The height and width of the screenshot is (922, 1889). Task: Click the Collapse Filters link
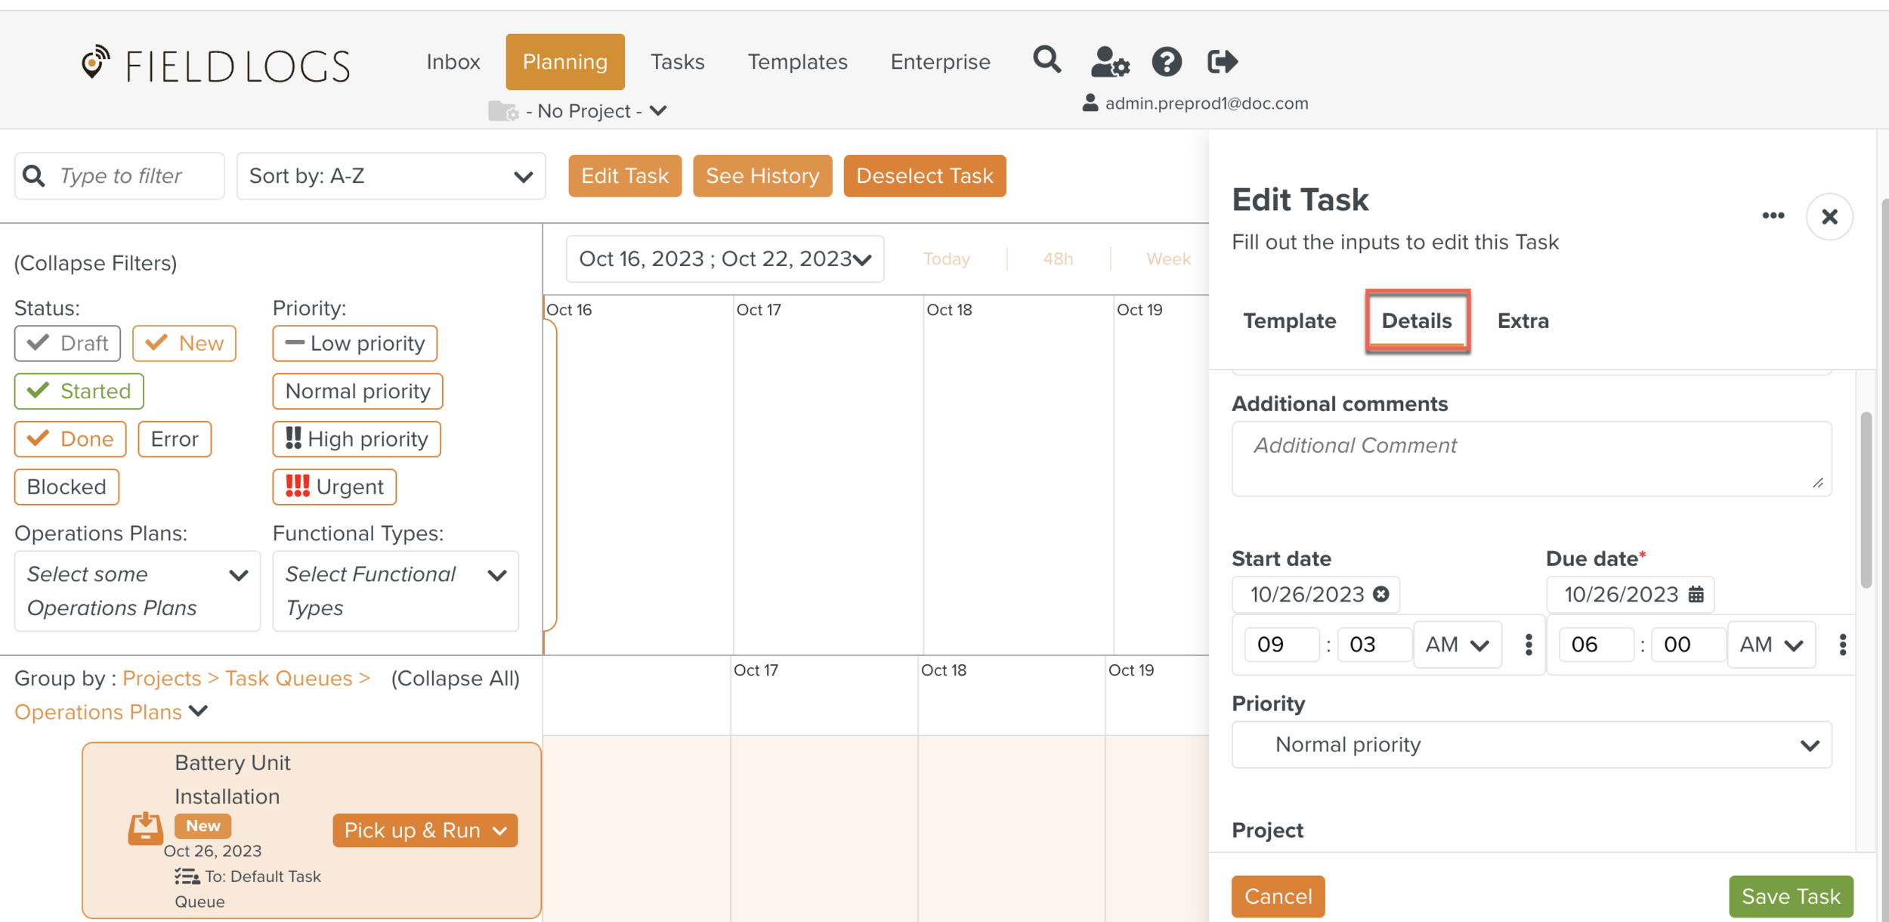[x=95, y=263]
